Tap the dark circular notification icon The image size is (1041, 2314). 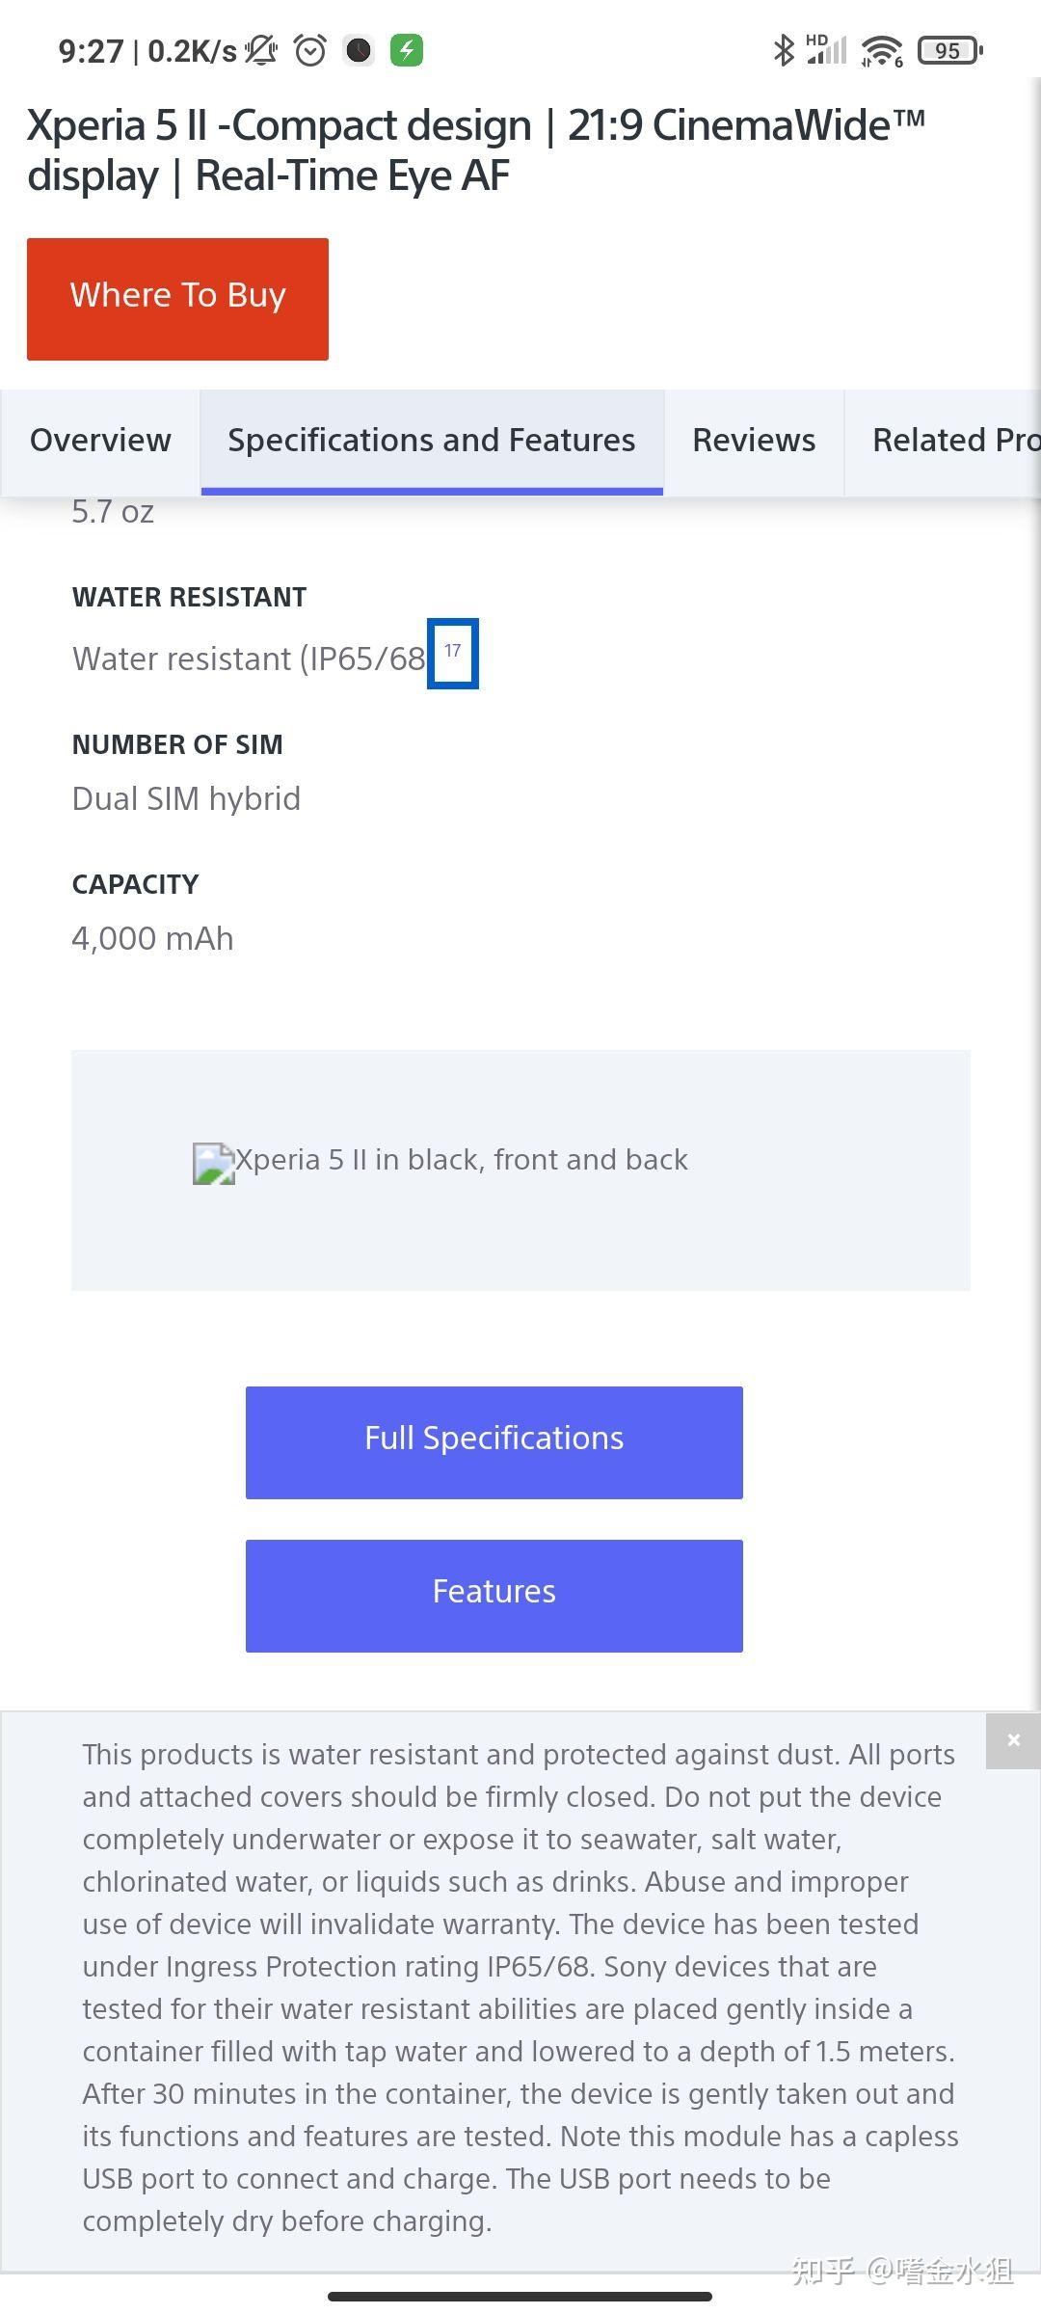[x=359, y=50]
